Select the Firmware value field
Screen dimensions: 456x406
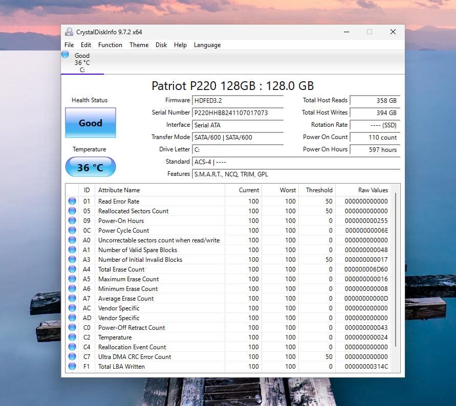click(238, 100)
